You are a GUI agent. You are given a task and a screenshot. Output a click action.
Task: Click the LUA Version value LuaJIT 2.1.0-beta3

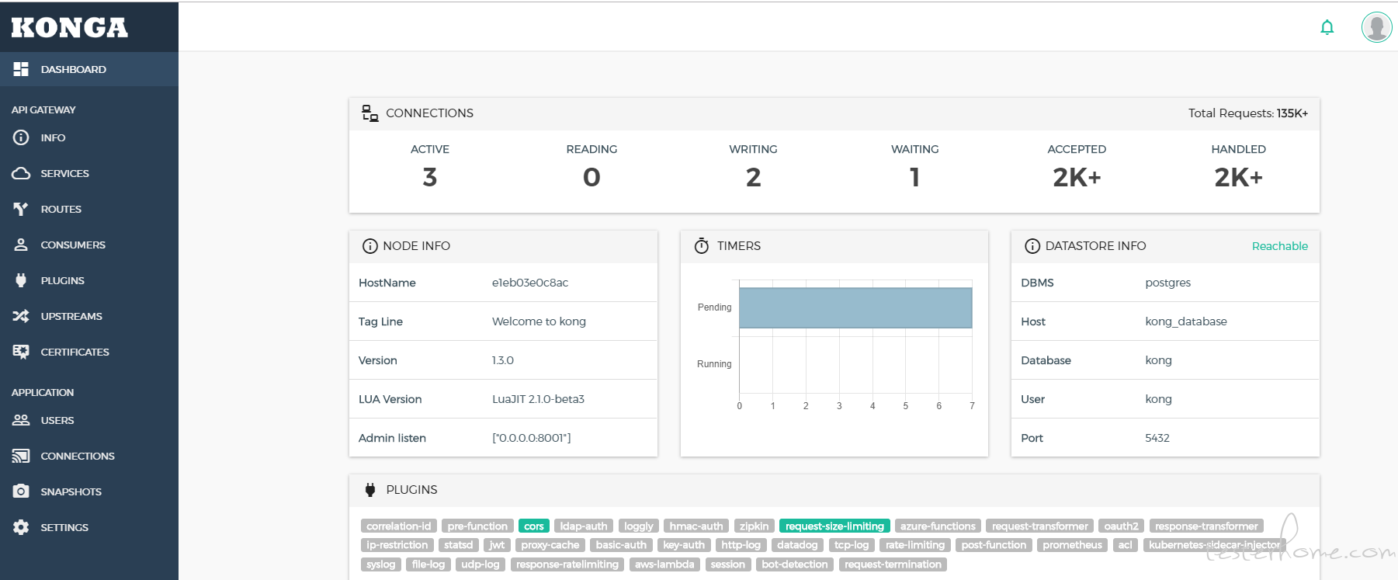coord(538,399)
